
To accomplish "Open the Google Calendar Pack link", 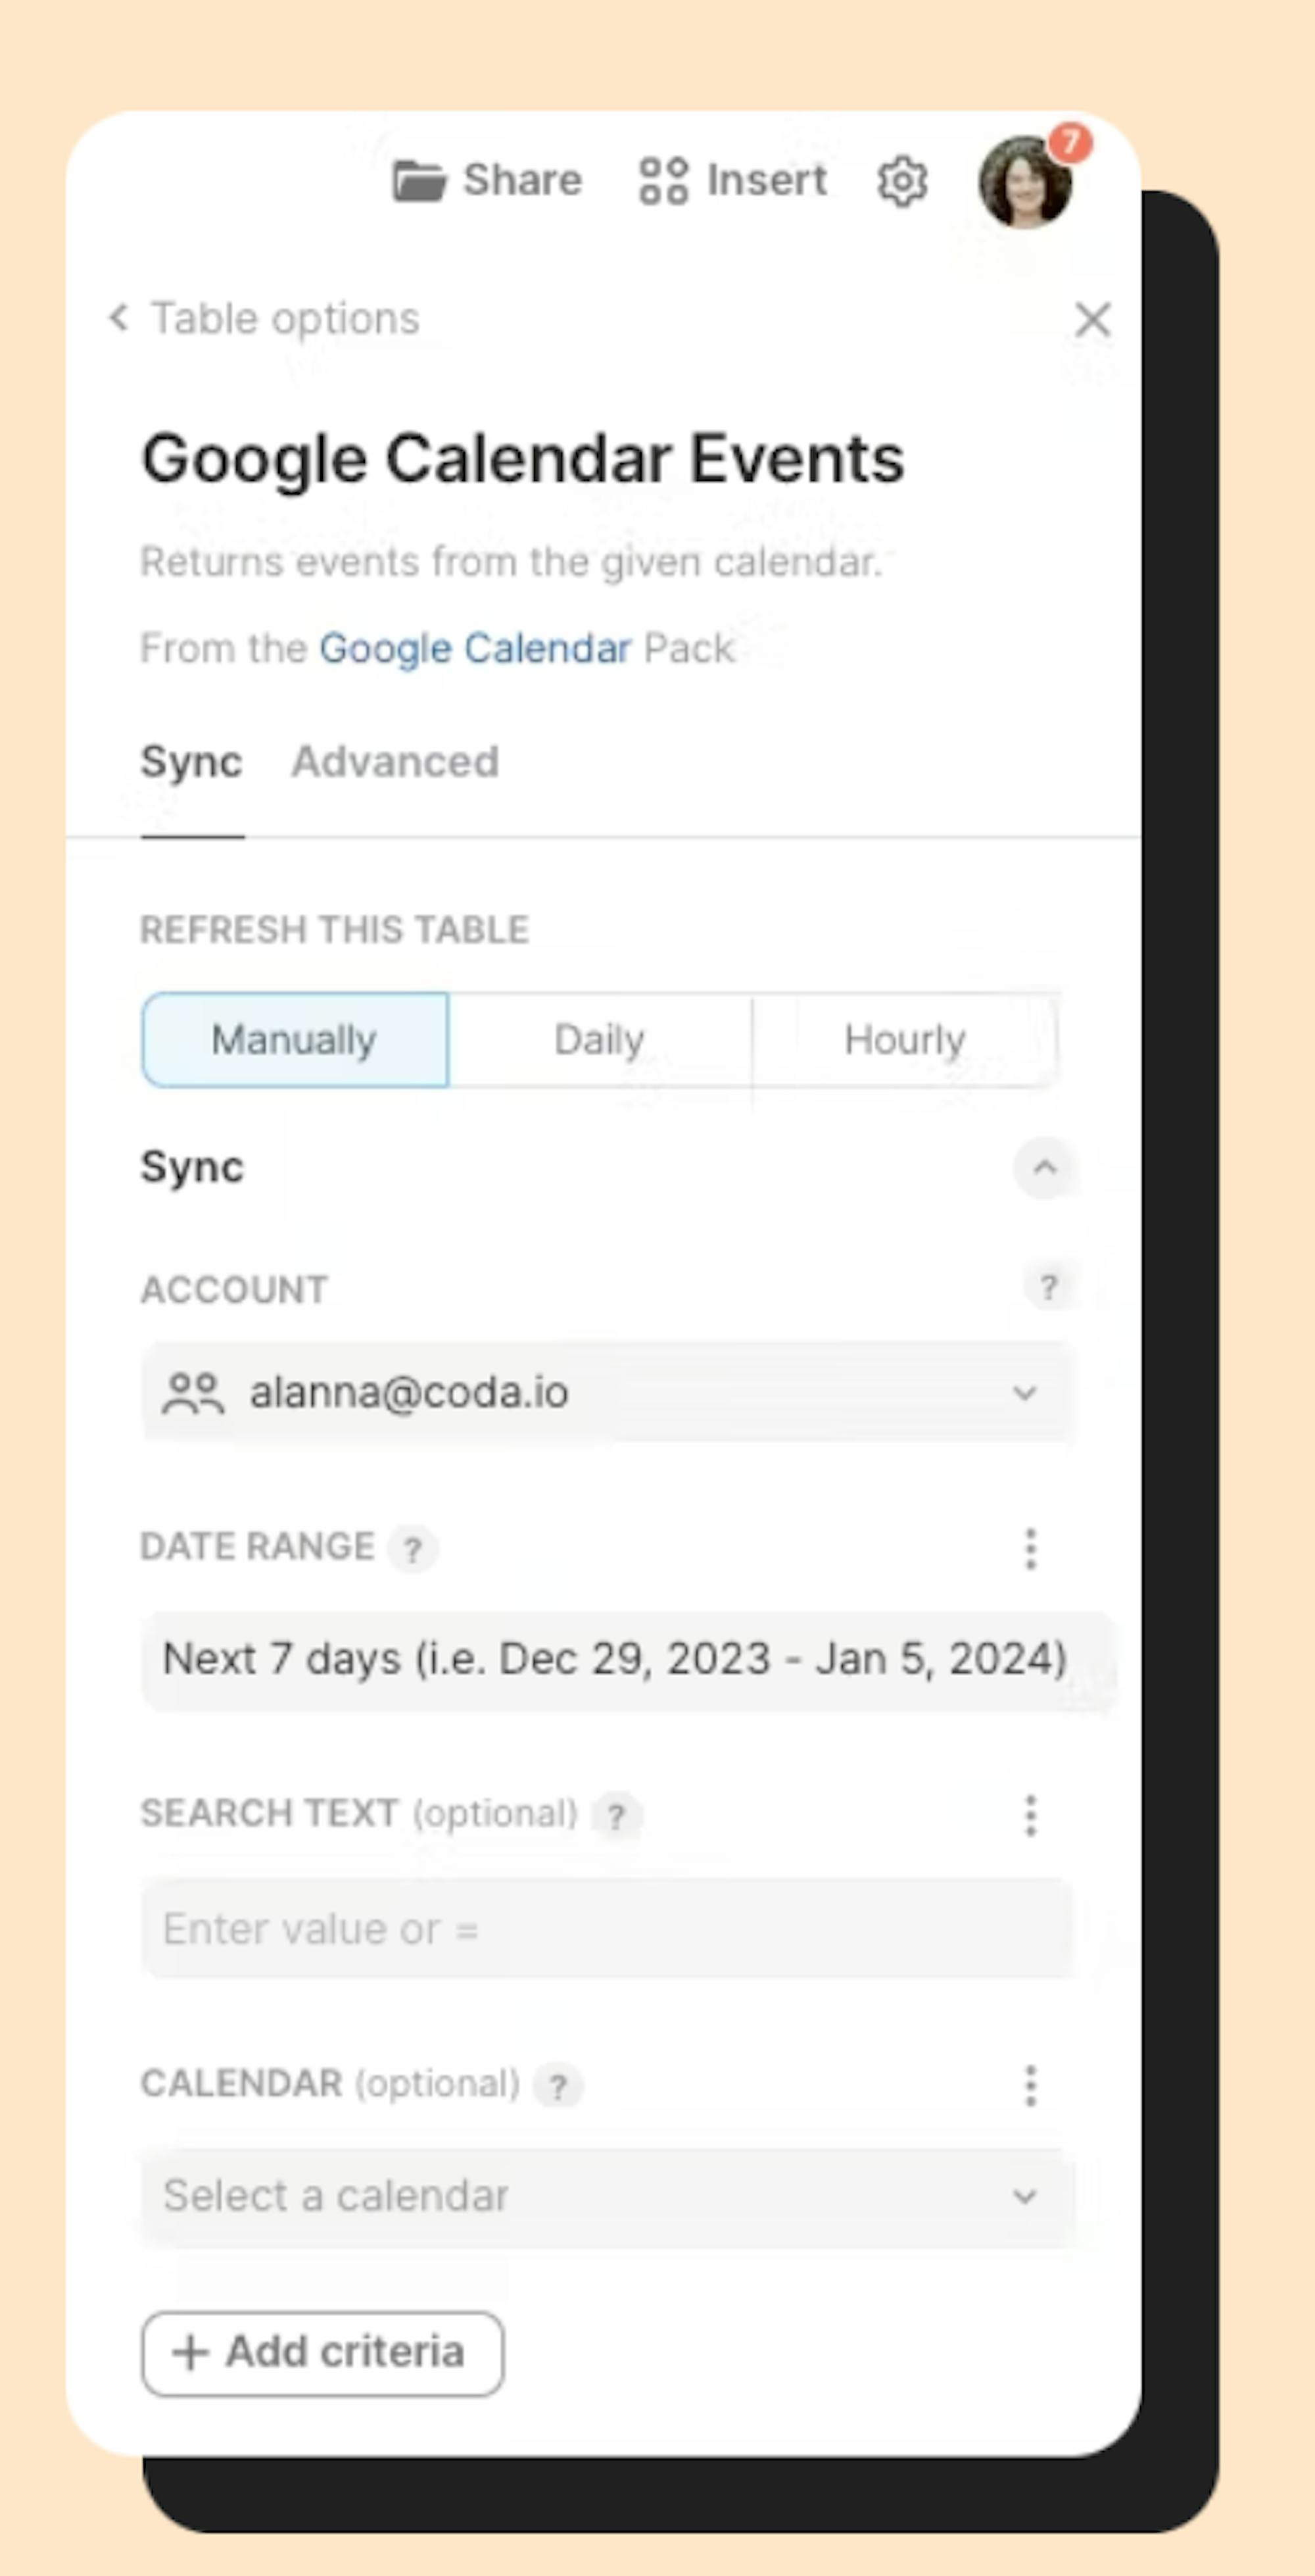I will coord(475,648).
